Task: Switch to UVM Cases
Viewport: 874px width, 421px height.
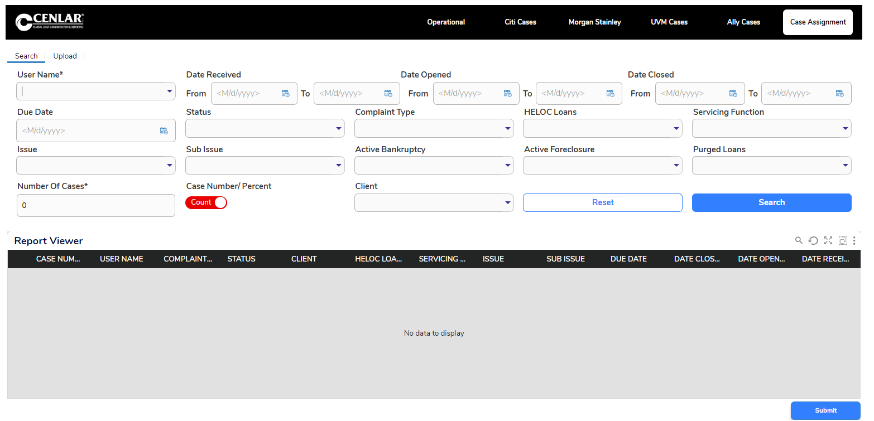Action: pyautogui.click(x=669, y=22)
